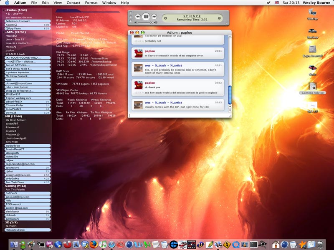Open the Backup volume icon

coord(312,32)
